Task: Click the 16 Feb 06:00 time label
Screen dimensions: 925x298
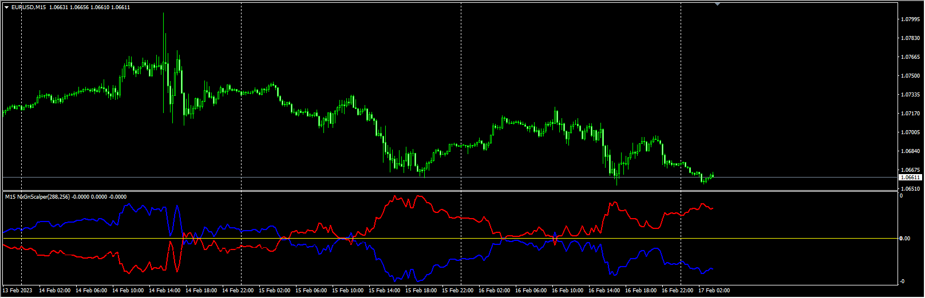Action: [x=531, y=291]
